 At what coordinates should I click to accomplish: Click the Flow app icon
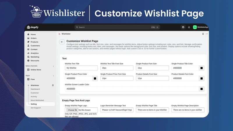[28, 79]
